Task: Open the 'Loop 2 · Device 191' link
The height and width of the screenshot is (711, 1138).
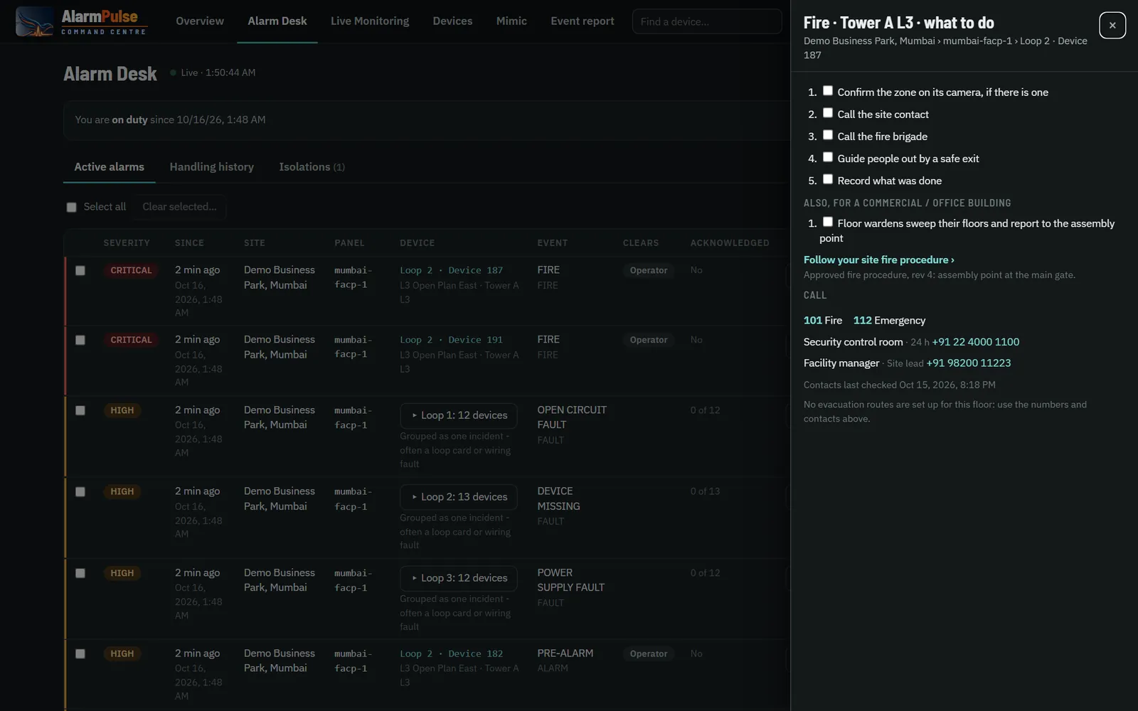Action: point(452,340)
